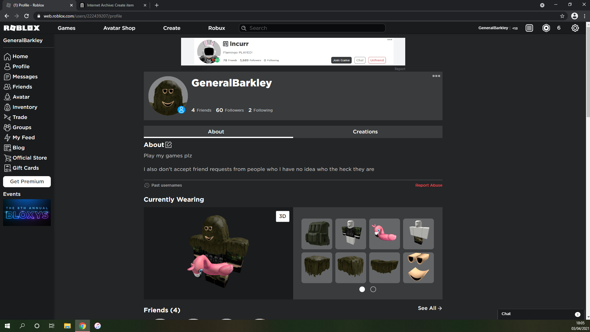The image size is (590, 332).
Task: Open the Home sidebar link
Action: [x=16, y=56]
